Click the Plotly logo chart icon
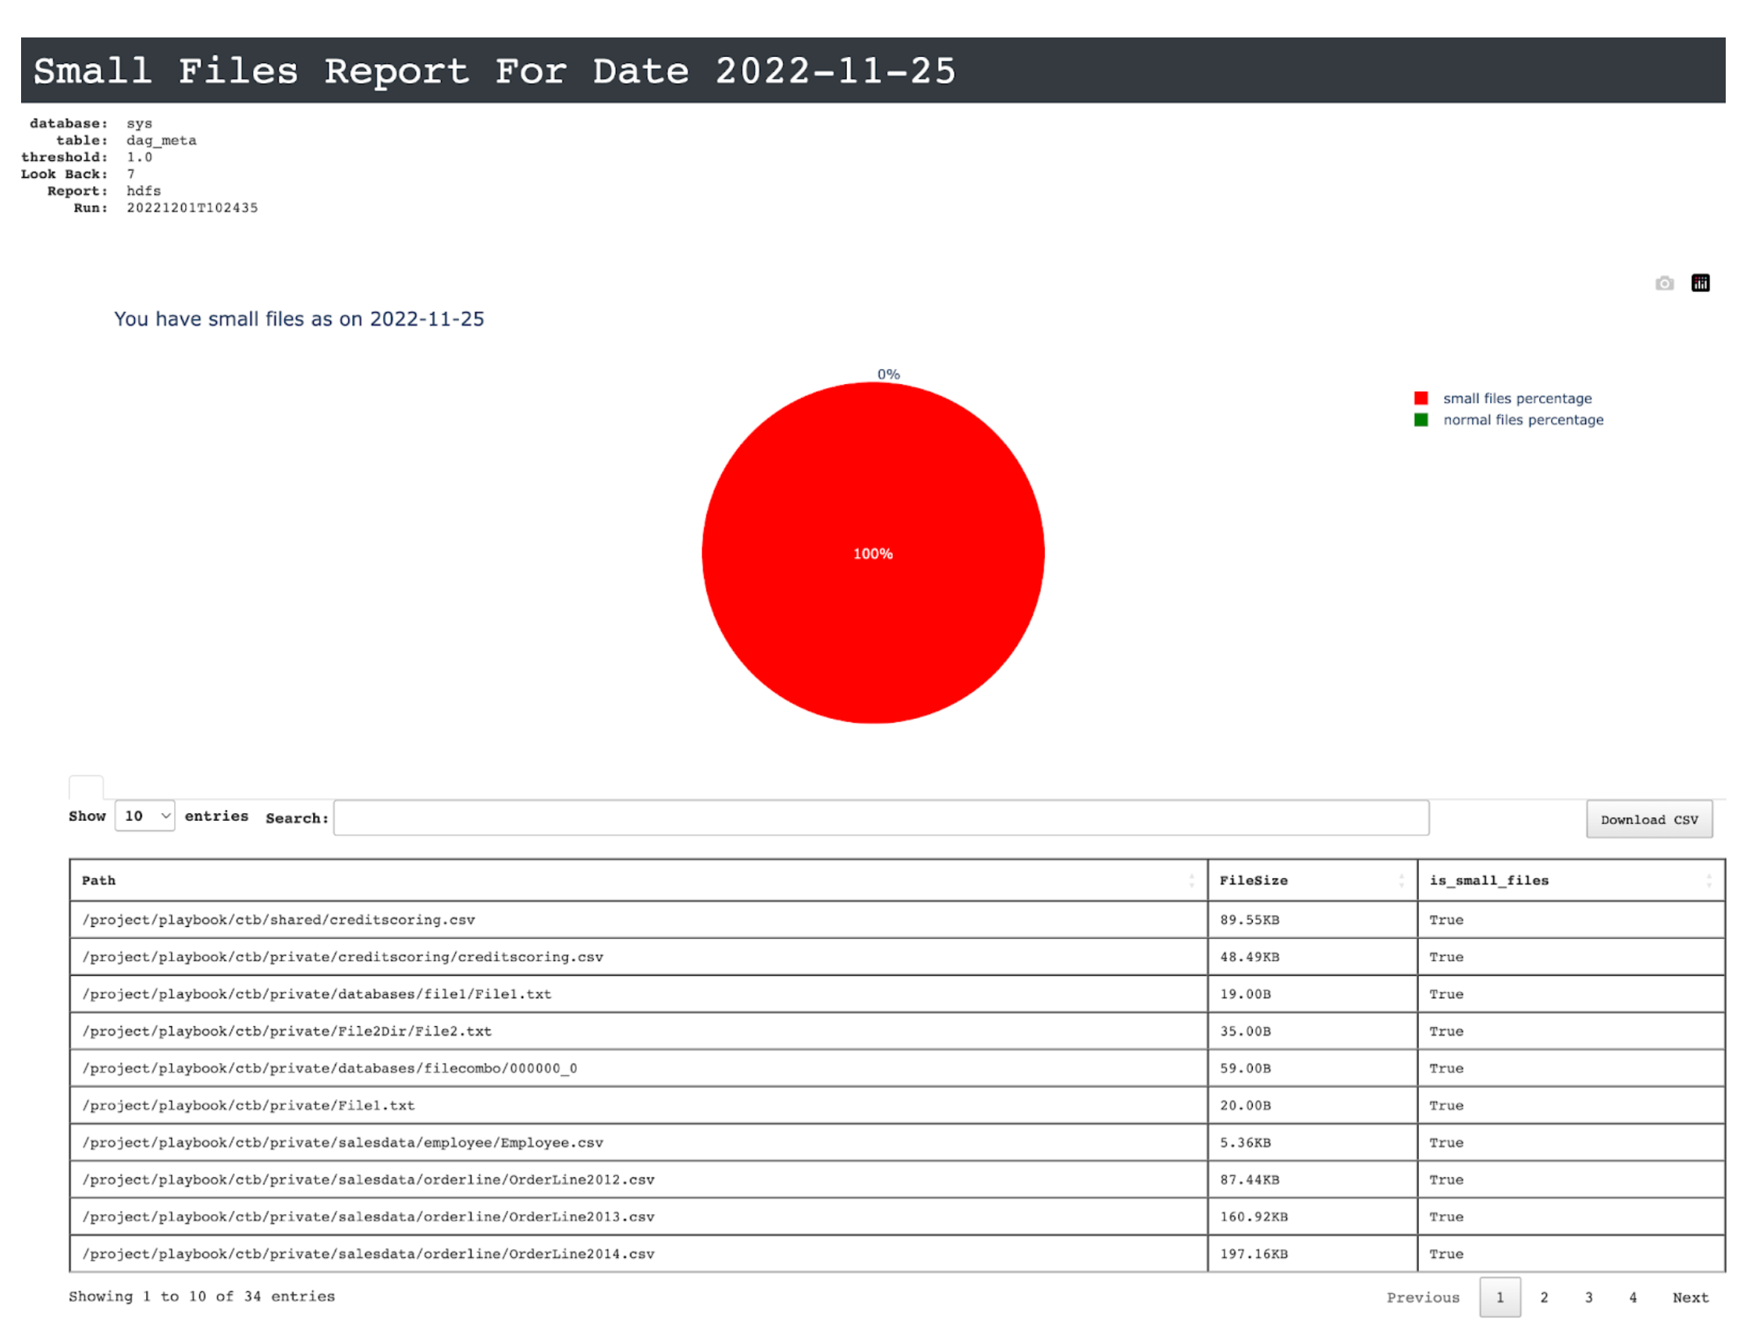 click(x=1700, y=283)
